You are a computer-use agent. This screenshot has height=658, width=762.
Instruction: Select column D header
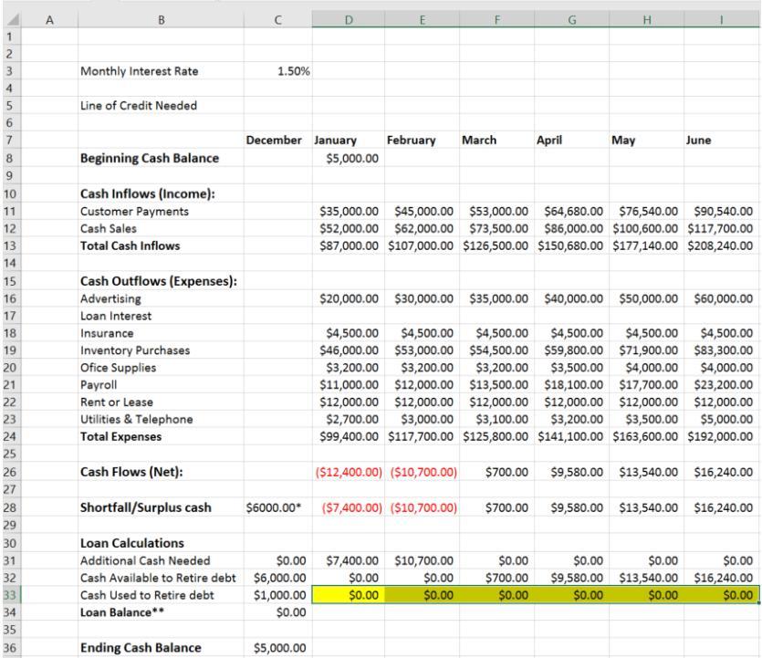click(x=348, y=7)
